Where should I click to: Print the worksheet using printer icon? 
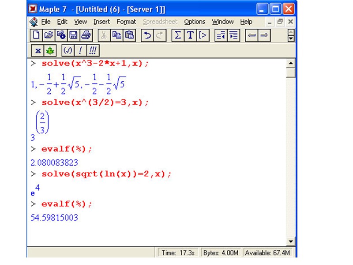coord(86,35)
